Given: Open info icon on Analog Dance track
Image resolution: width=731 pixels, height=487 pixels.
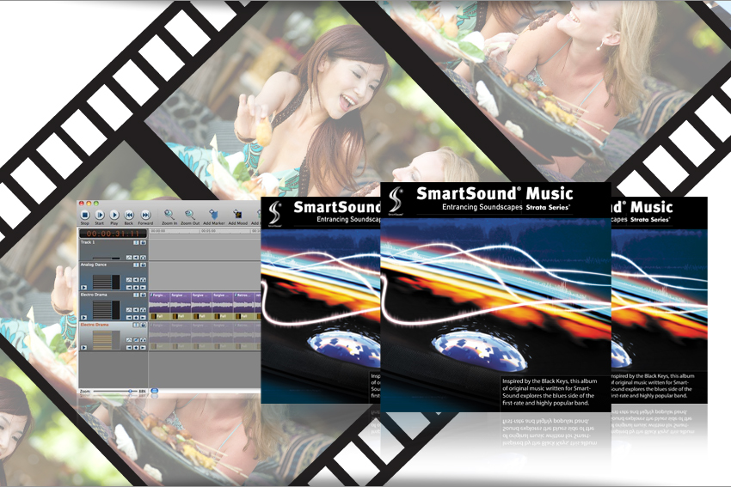Looking at the screenshot, I should [x=136, y=265].
